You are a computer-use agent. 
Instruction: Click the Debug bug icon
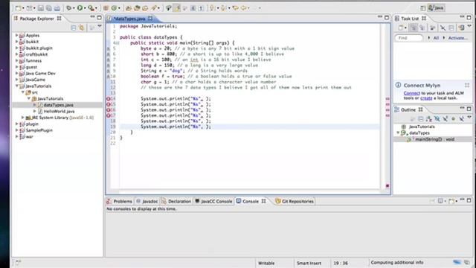[x=69, y=8]
